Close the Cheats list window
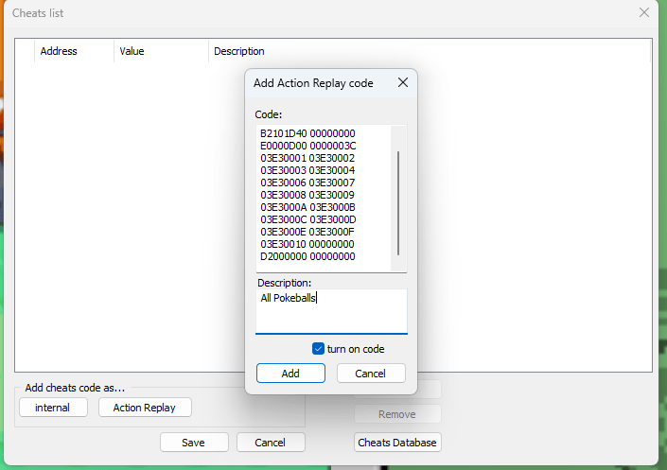This screenshot has height=470, width=667. [644, 13]
